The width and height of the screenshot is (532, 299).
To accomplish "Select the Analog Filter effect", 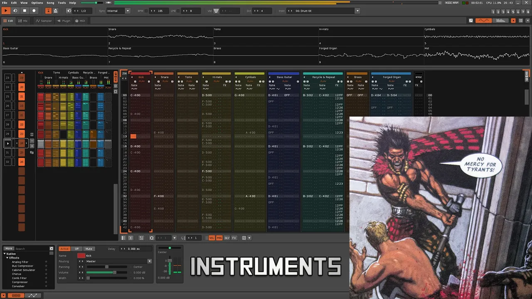I will 20,262.
